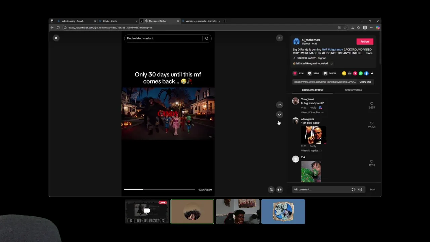Close the 'kick streaming - Search' tab
This screenshot has height=242, width=430.
coord(95,21)
